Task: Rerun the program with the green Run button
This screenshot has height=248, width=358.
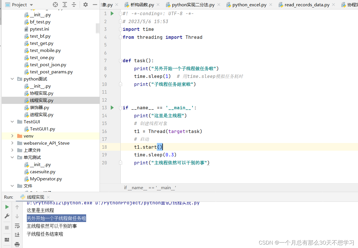Action: click(x=7, y=207)
